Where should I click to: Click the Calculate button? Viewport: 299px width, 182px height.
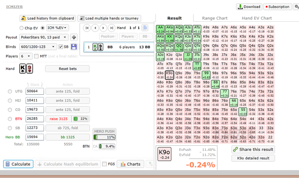(x=18, y=164)
